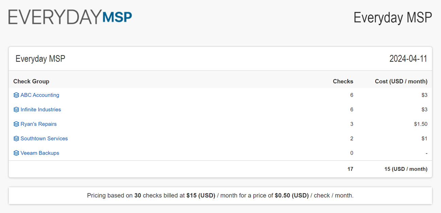The width and height of the screenshot is (441, 213).
Task: Click the stack icon beside Veeam Backups
Action: click(16, 153)
